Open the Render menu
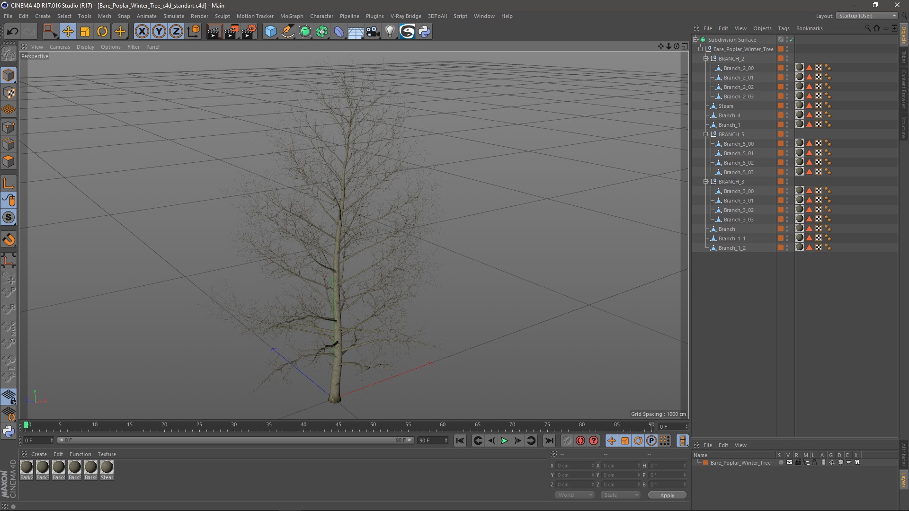 [x=199, y=16]
